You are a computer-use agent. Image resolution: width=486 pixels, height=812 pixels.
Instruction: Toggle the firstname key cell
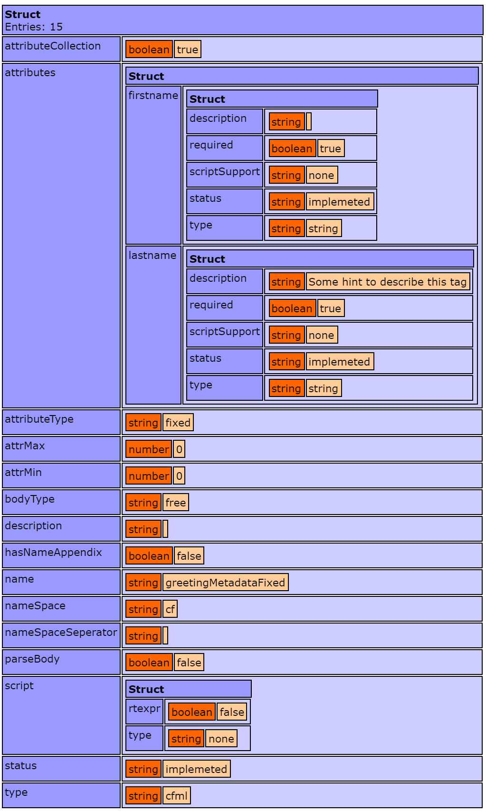153,96
